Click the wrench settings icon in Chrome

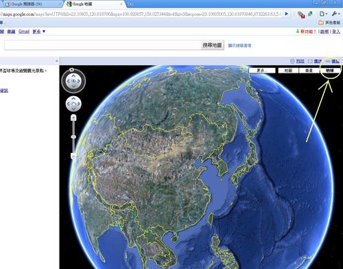335,14
